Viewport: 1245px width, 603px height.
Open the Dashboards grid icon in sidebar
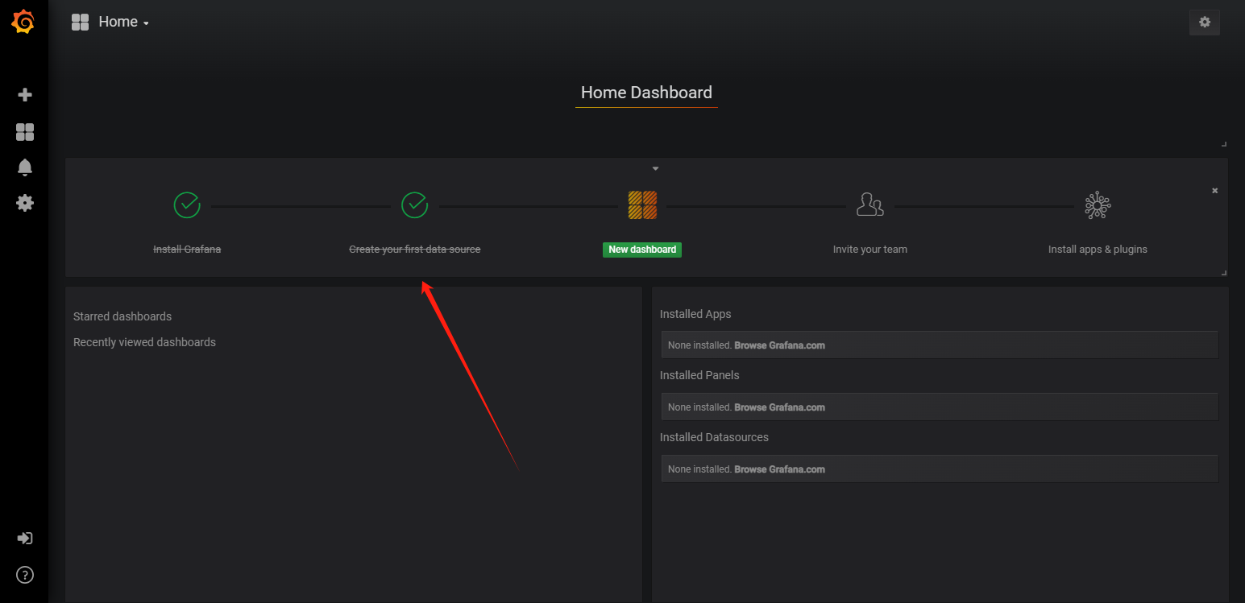coord(25,132)
